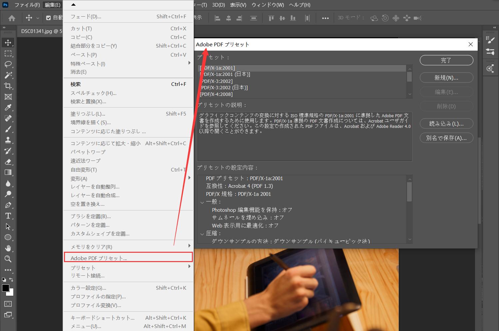The image size is (499, 331).
Task: Collapse the 圧縮 section in preset settings
Action: 202,234
